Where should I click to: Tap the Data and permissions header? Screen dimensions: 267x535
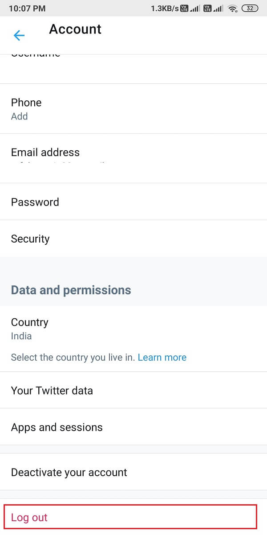coord(71,290)
